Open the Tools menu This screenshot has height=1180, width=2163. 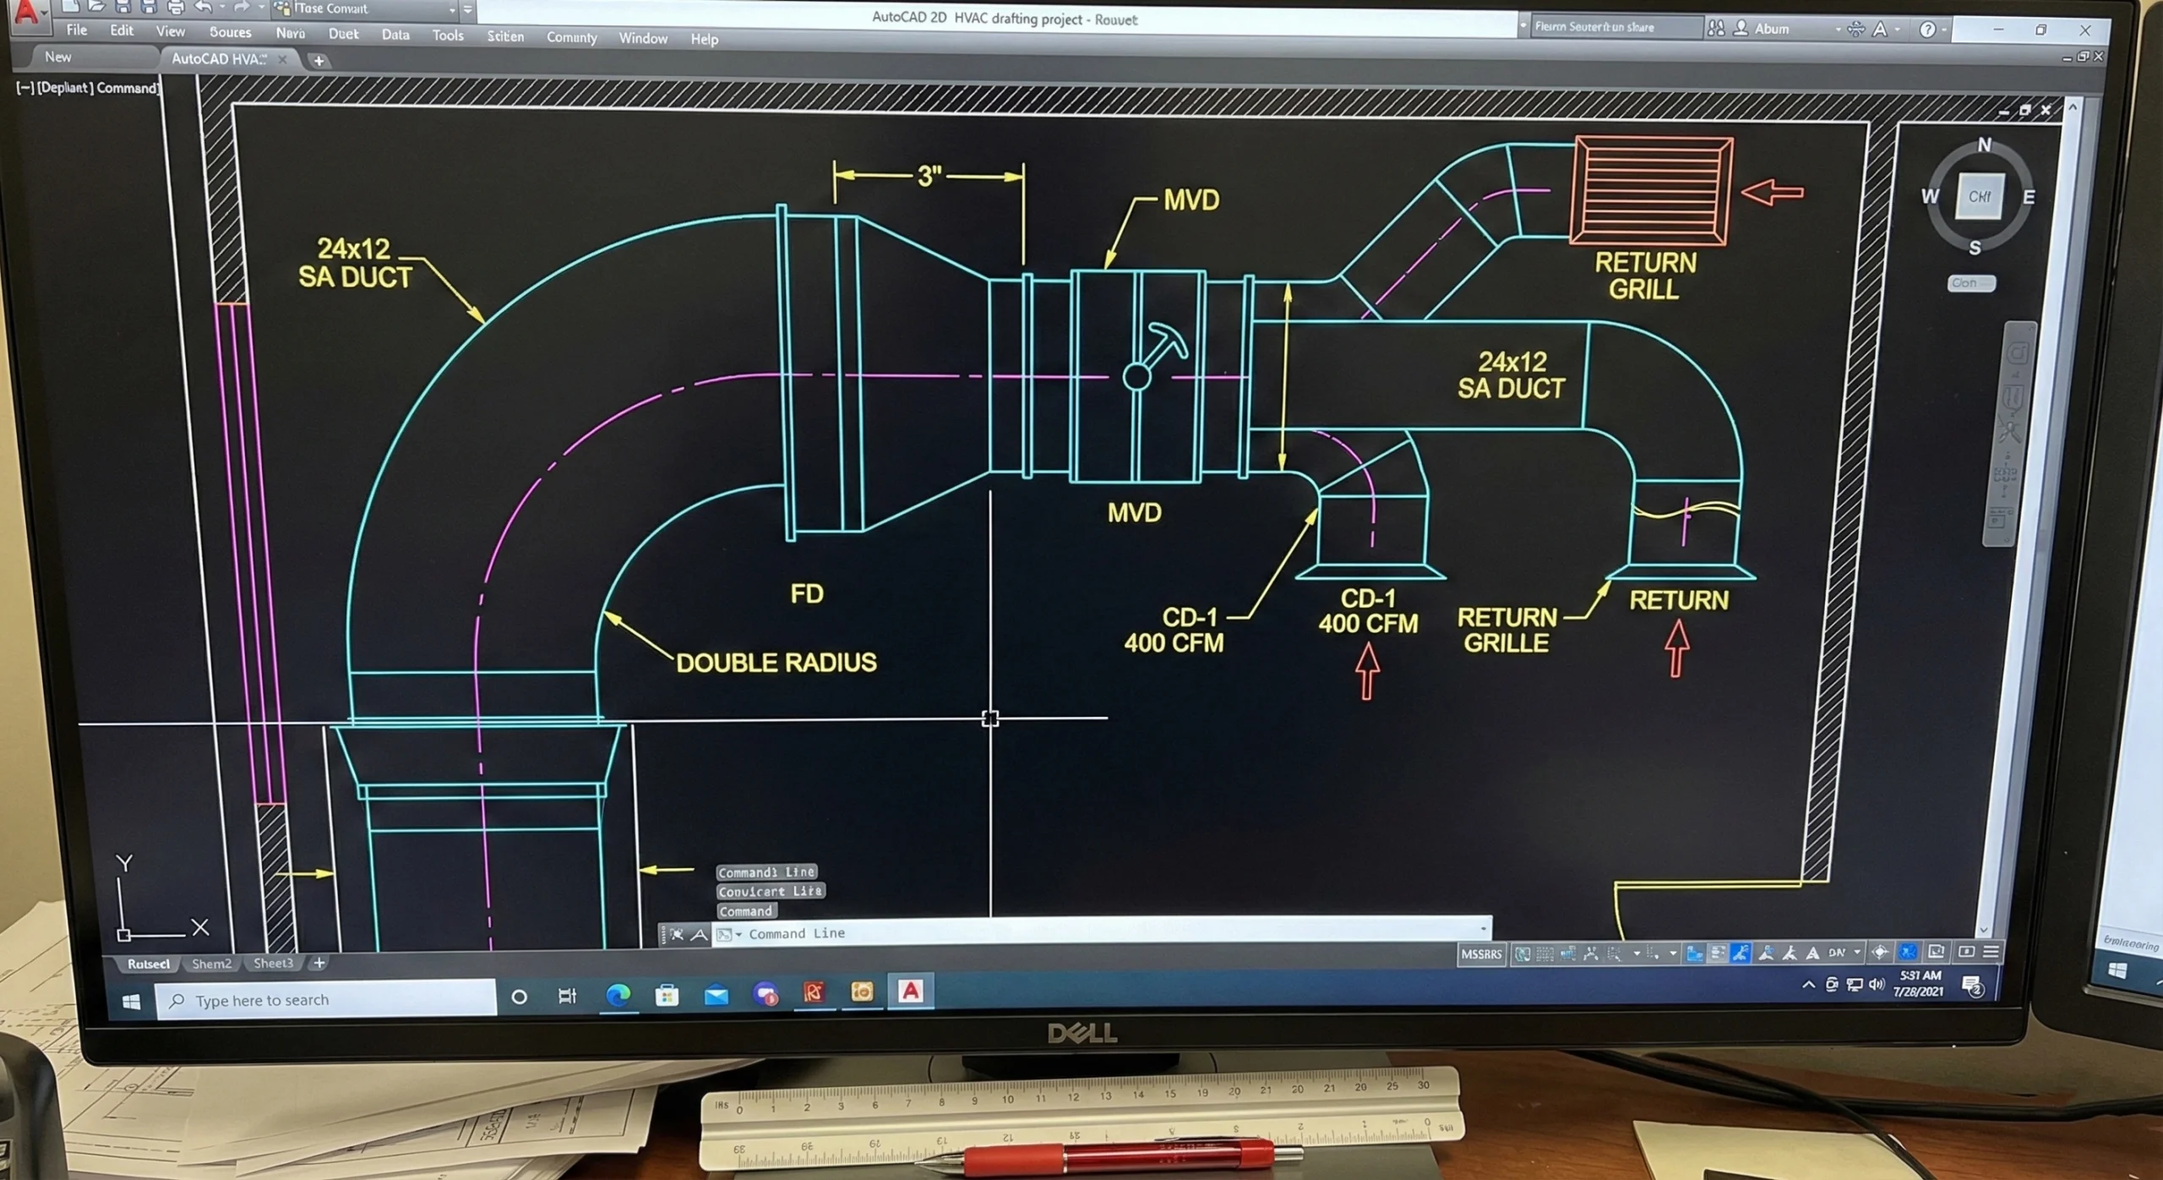[x=447, y=36]
